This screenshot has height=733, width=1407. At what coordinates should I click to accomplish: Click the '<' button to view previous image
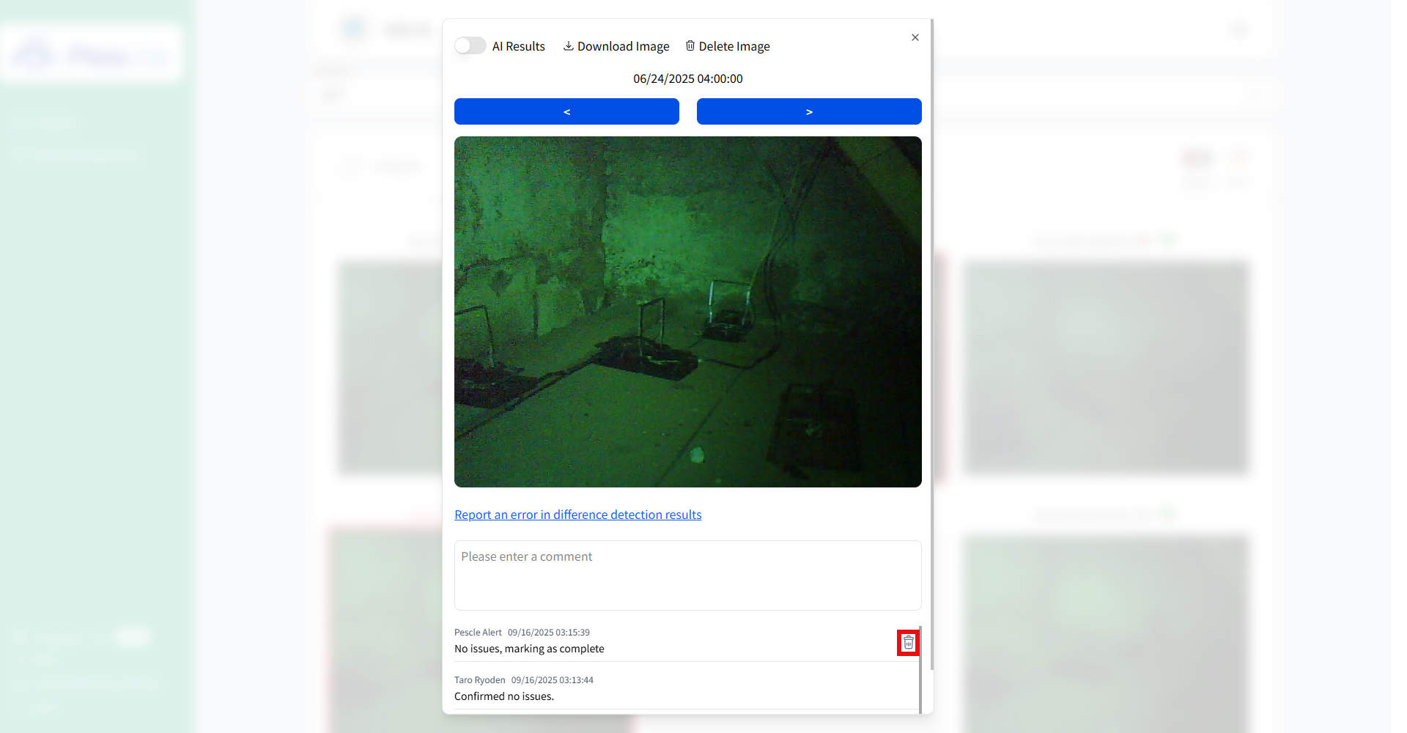(566, 111)
